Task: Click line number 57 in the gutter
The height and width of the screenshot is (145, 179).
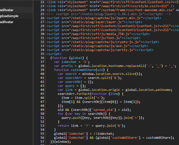Action: click(x=42, y=142)
